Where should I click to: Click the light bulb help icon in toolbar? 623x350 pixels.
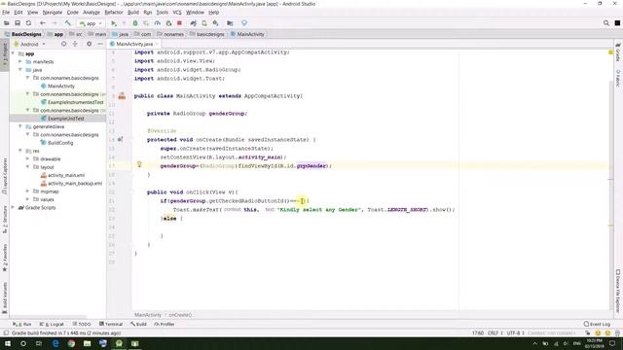(x=244, y=23)
